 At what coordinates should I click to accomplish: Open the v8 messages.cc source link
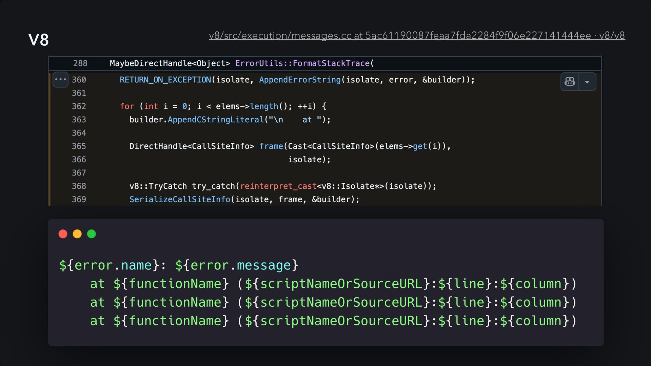(417, 36)
